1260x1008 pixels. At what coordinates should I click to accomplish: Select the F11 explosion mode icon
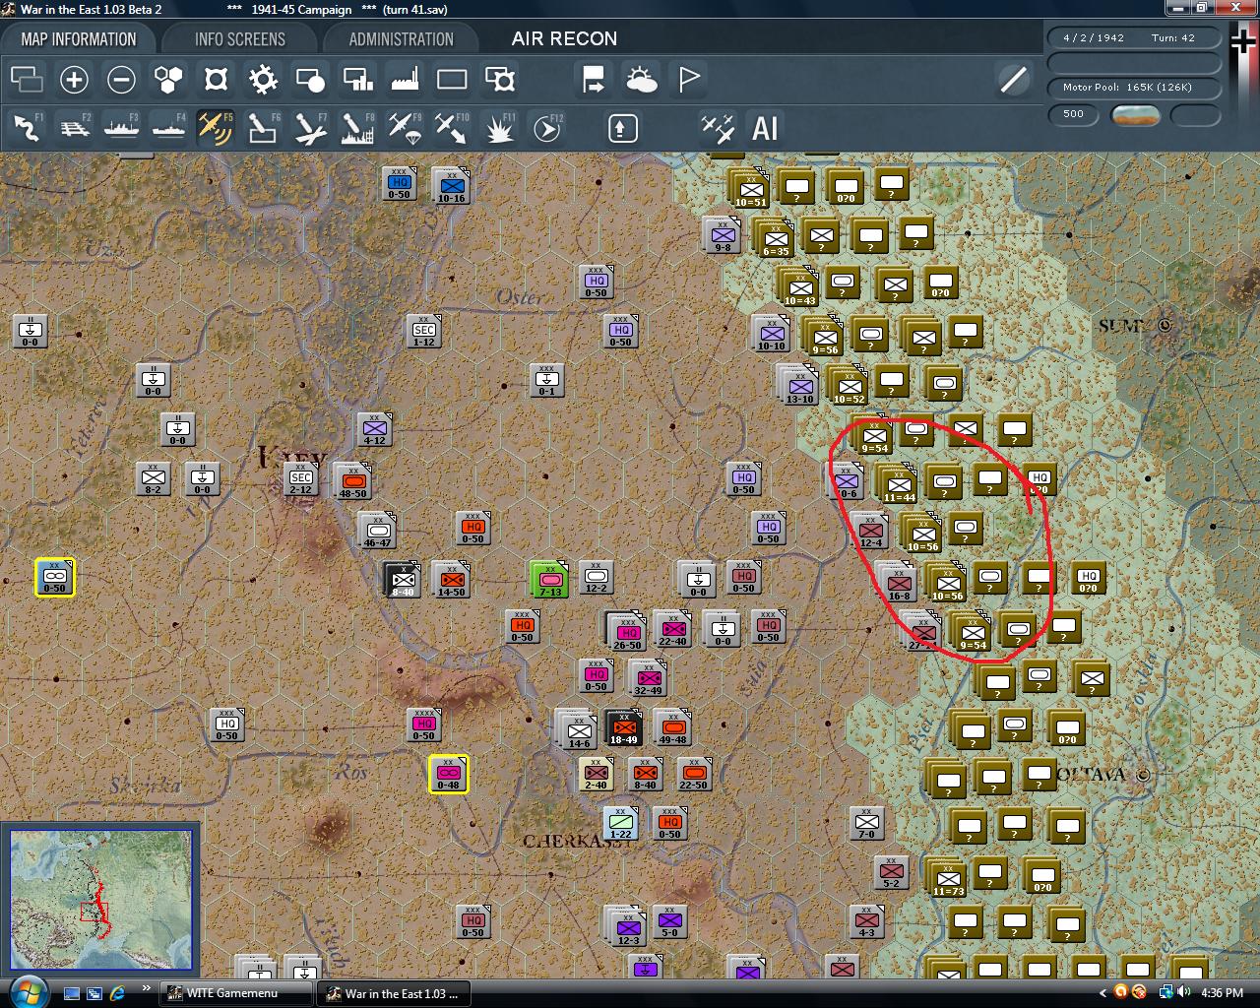click(x=499, y=128)
